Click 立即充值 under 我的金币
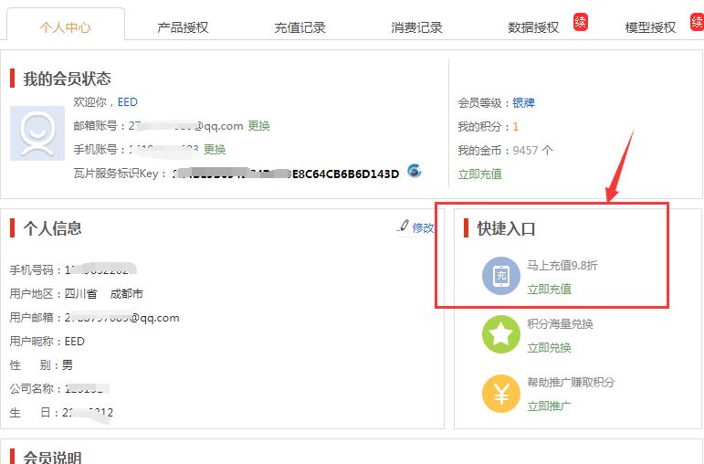Image resolution: width=704 pixels, height=464 pixels. pos(480,174)
